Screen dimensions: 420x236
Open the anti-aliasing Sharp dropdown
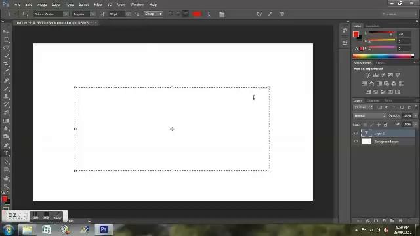click(153, 14)
